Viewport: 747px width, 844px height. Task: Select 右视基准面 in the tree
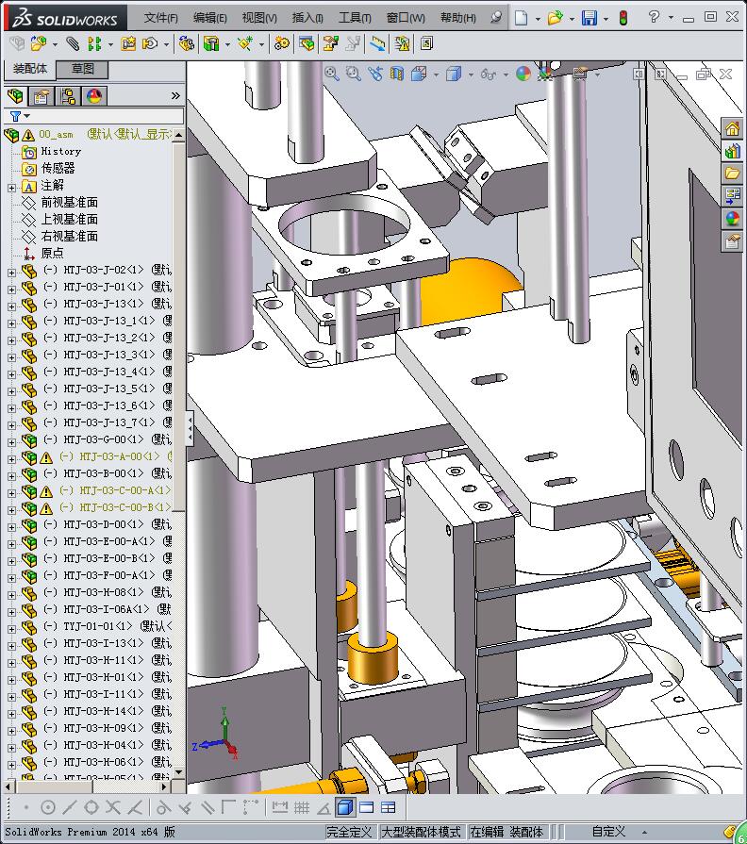tap(70, 237)
